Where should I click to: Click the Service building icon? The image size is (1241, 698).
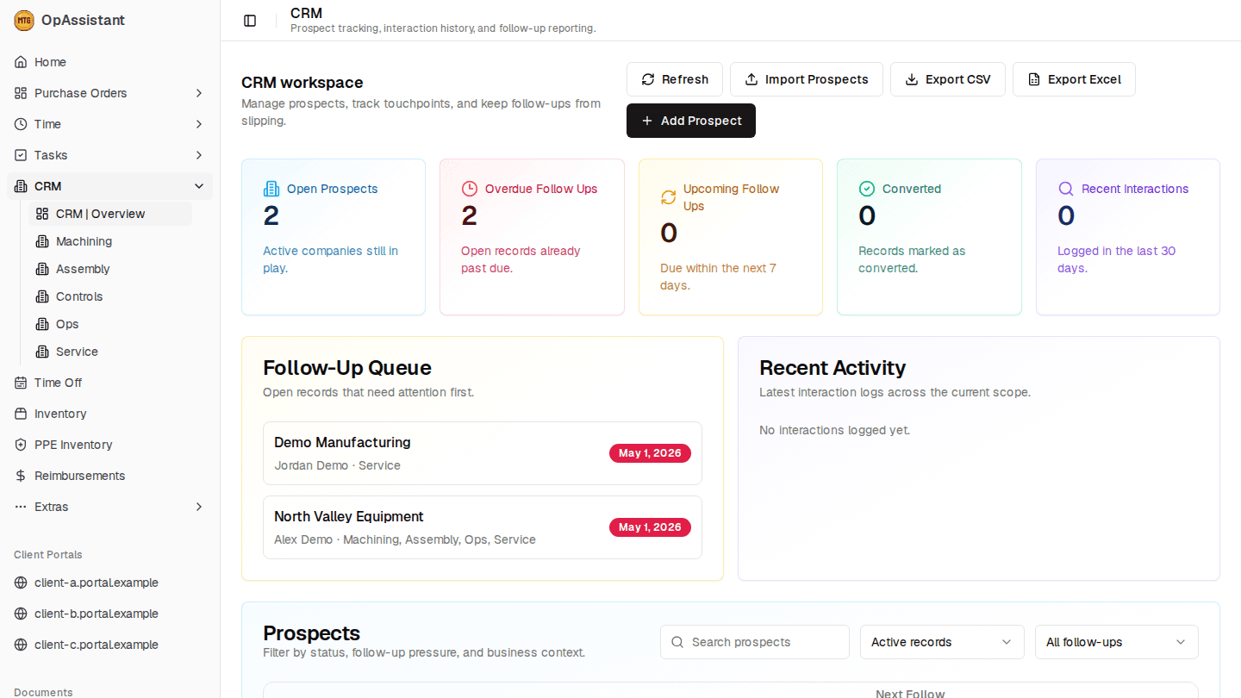click(42, 352)
